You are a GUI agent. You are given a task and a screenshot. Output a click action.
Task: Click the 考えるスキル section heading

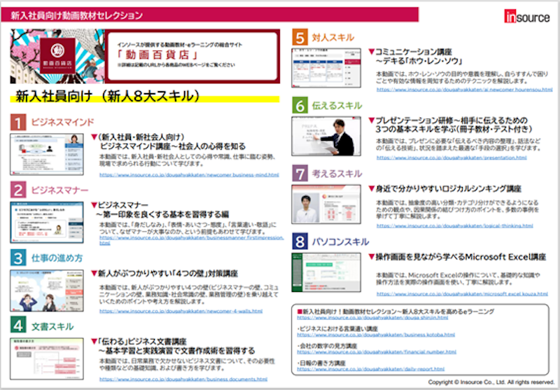337,174
